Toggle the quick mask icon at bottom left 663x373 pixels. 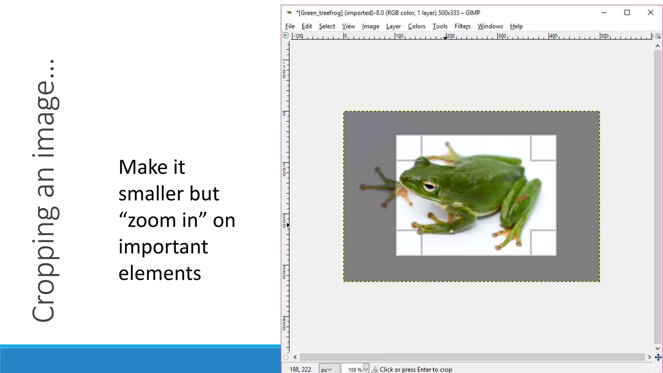[x=286, y=357]
